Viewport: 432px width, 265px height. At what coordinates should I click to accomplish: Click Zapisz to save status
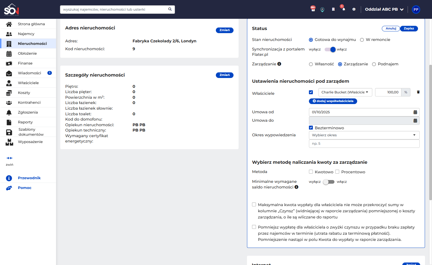click(409, 28)
